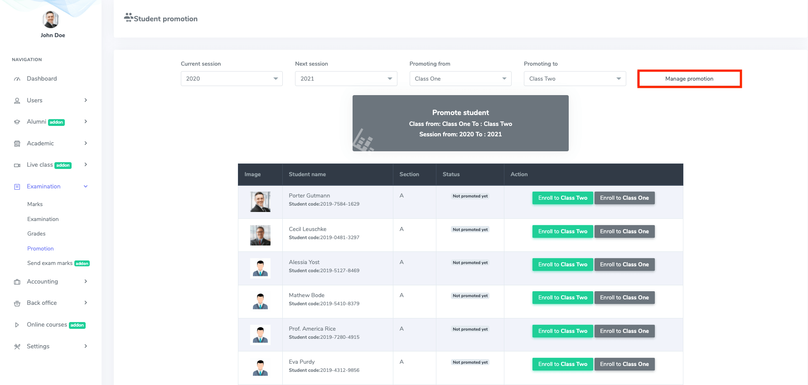This screenshot has width=808, height=385.
Task: Click the Online courses play icon
Action: click(17, 325)
